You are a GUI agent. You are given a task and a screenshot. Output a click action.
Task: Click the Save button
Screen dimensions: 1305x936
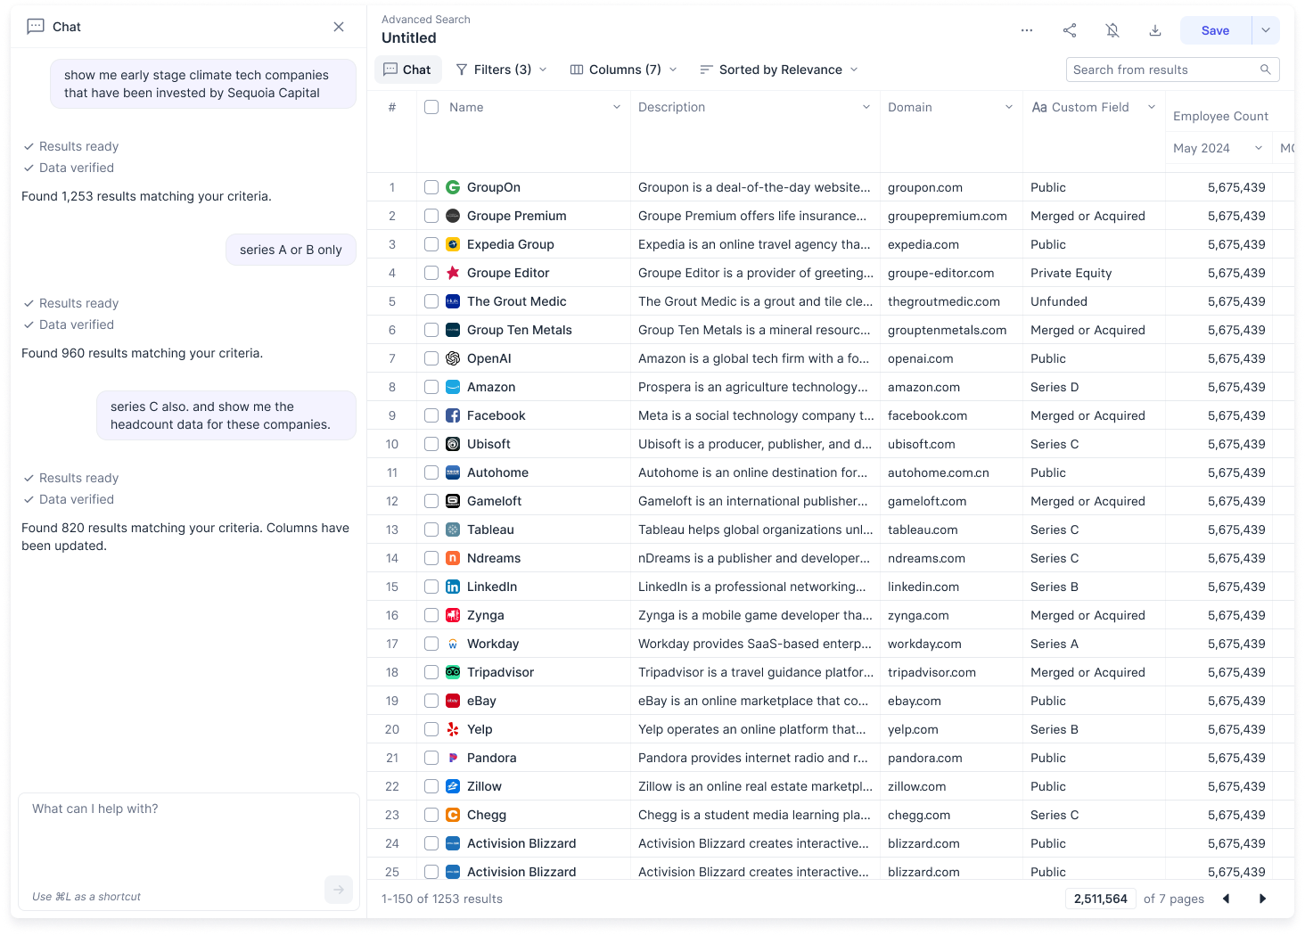click(x=1216, y=30)
